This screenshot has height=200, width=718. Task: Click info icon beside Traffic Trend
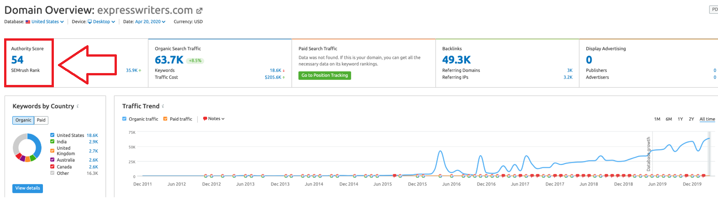pos(163,106)
